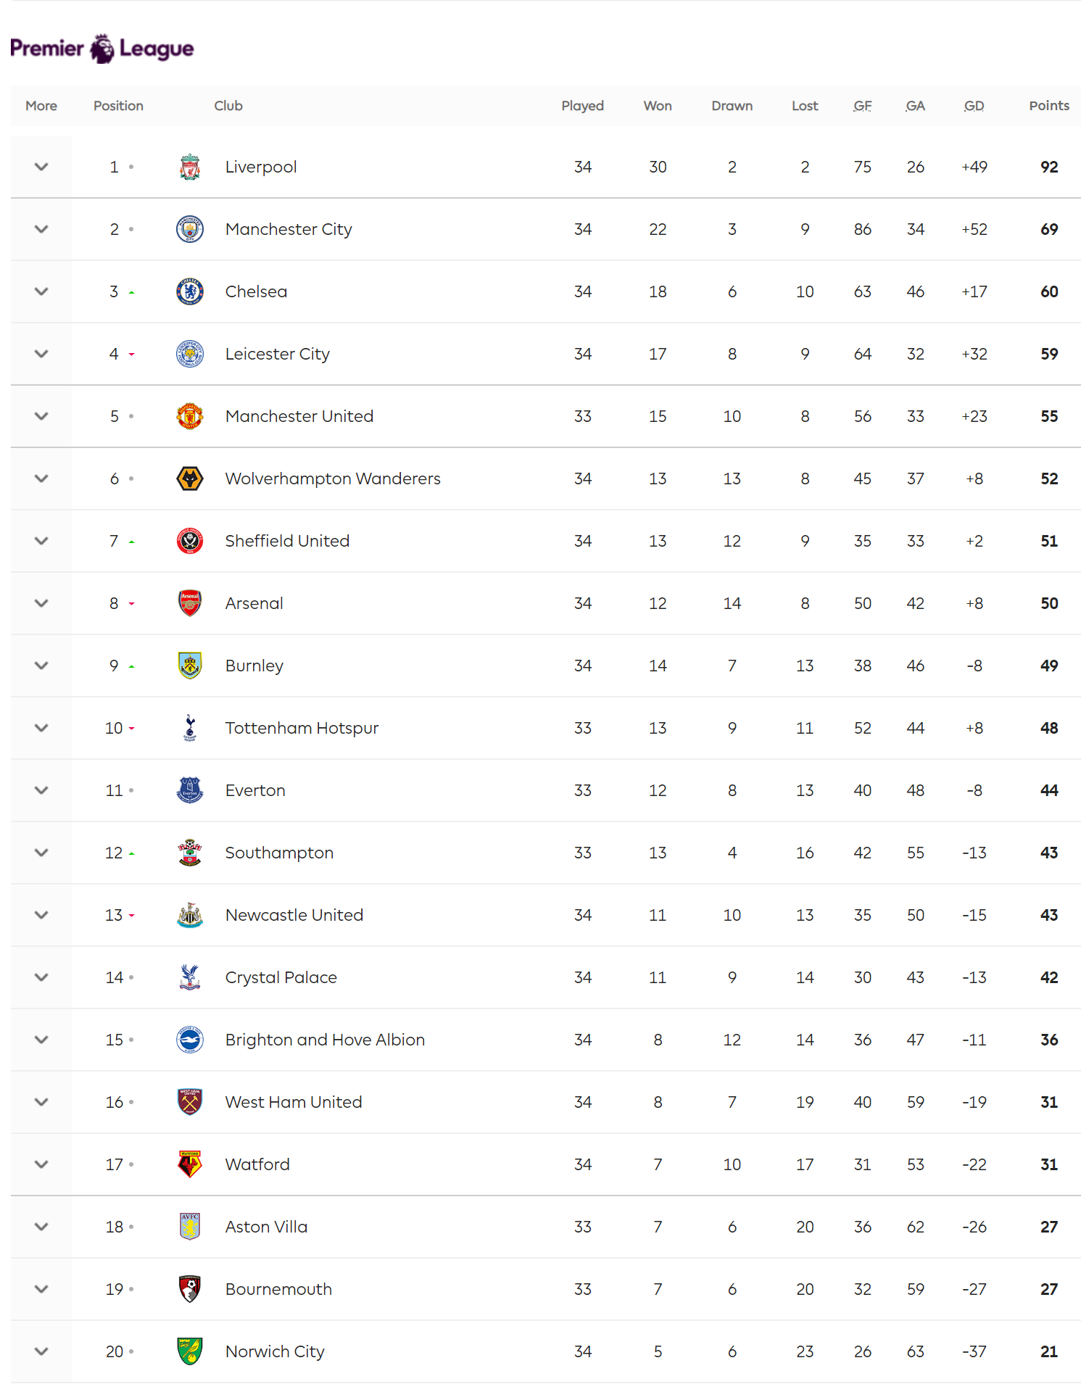Click the GD column header

tap(974, 106)
